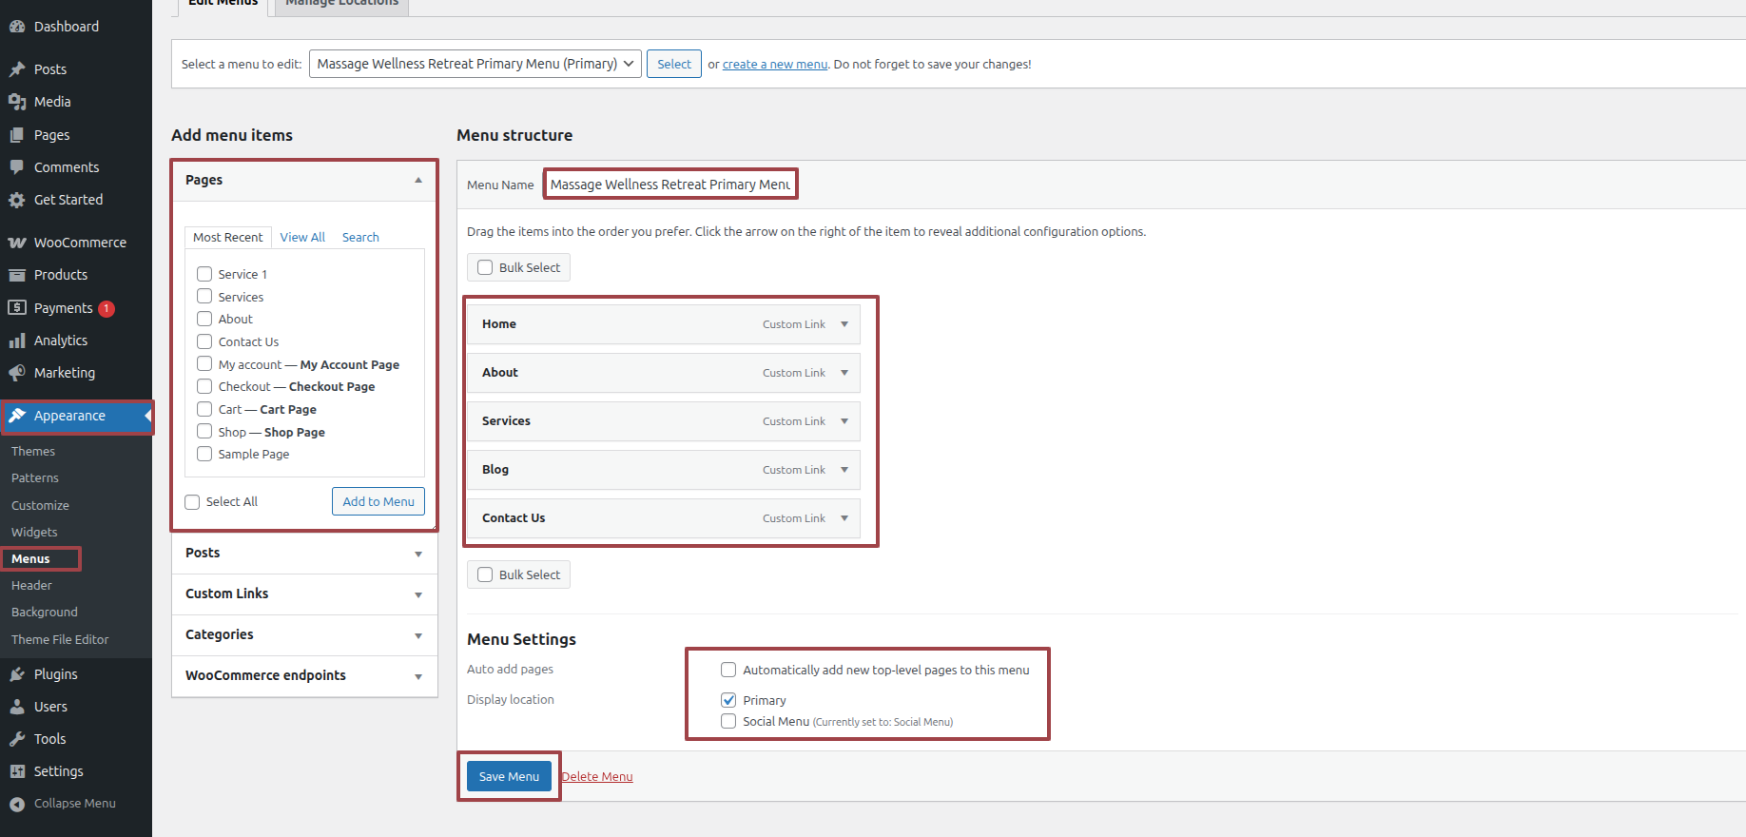Collapse the Pages panel arrow
The image size is (1746, 837).
(x=418, y=181)
